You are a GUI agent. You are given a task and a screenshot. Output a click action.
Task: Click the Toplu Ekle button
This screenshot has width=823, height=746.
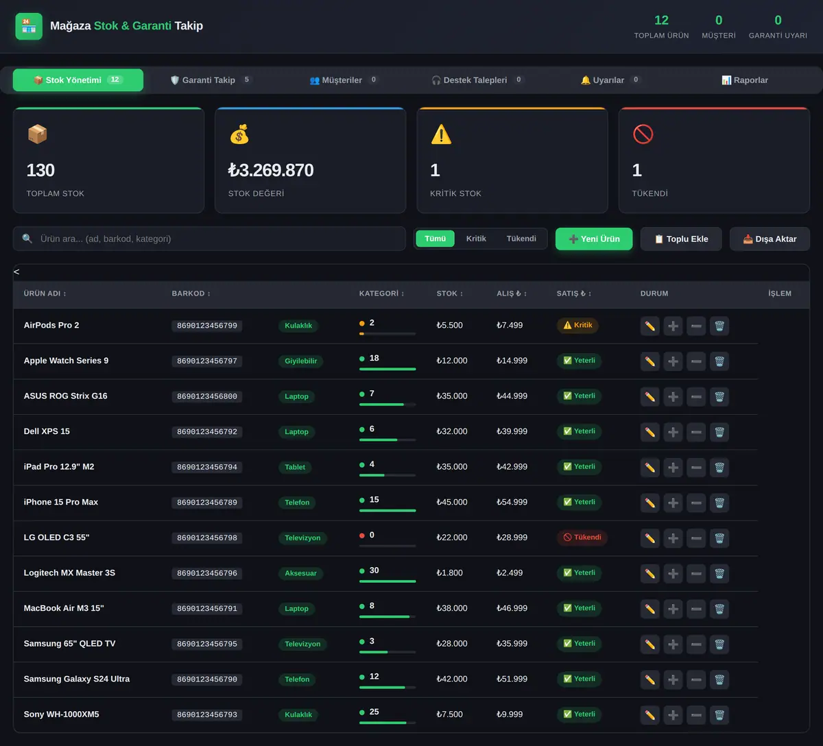coord(681,239)
